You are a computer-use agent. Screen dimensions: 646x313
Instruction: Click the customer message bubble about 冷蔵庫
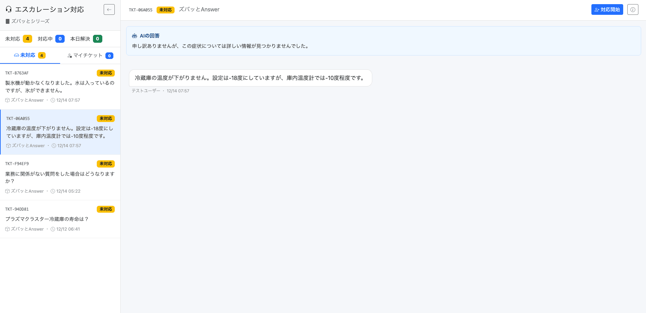(250, 78)
